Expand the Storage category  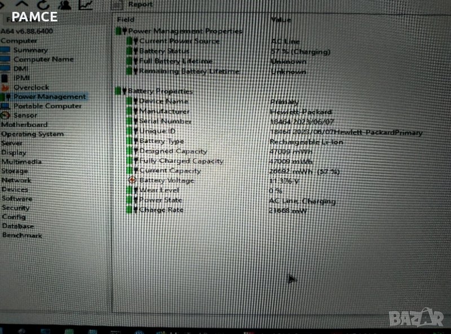pyautogui.click(x=15, y=171)
